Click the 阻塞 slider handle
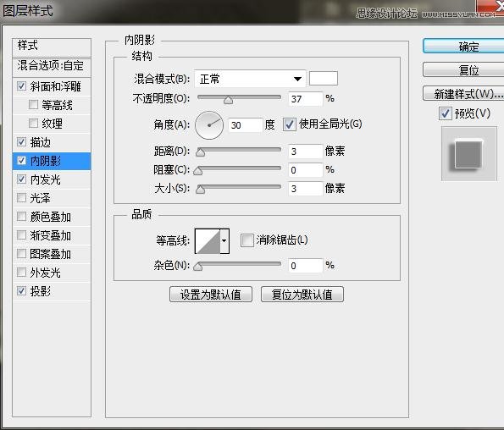The width and height of the screenshot is (504, 430). point(197,171)
